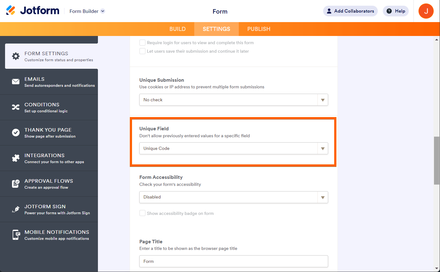Image resolution: width=440 pixels, height=272 pixels.
Task: Click the Thank You Page checkmark icon
Action: [x=16, y=133]
